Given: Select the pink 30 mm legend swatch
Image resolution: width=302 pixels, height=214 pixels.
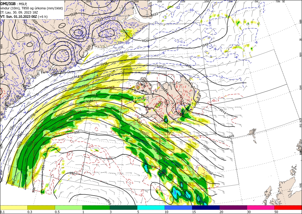Looking at the screenshot, I should click(x=261, y=207).
